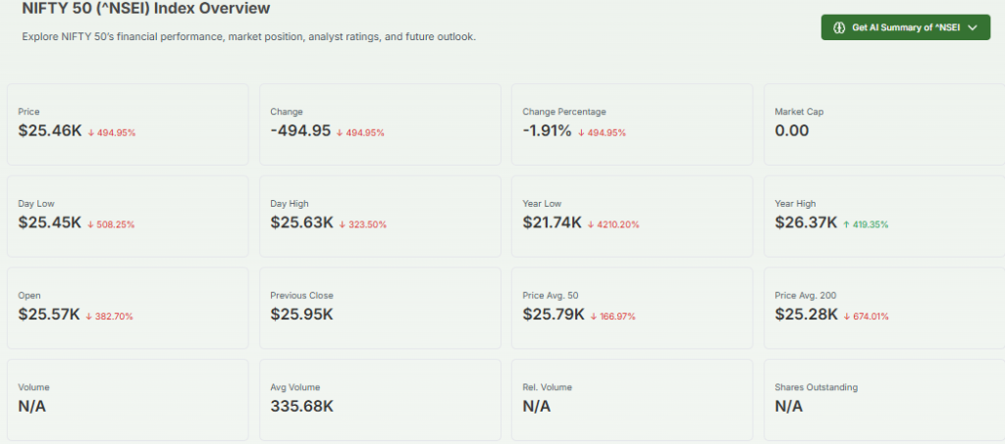Select the Avg Volume card
The width and height of the screenshot is (1005, 444).
pos(379,400)
